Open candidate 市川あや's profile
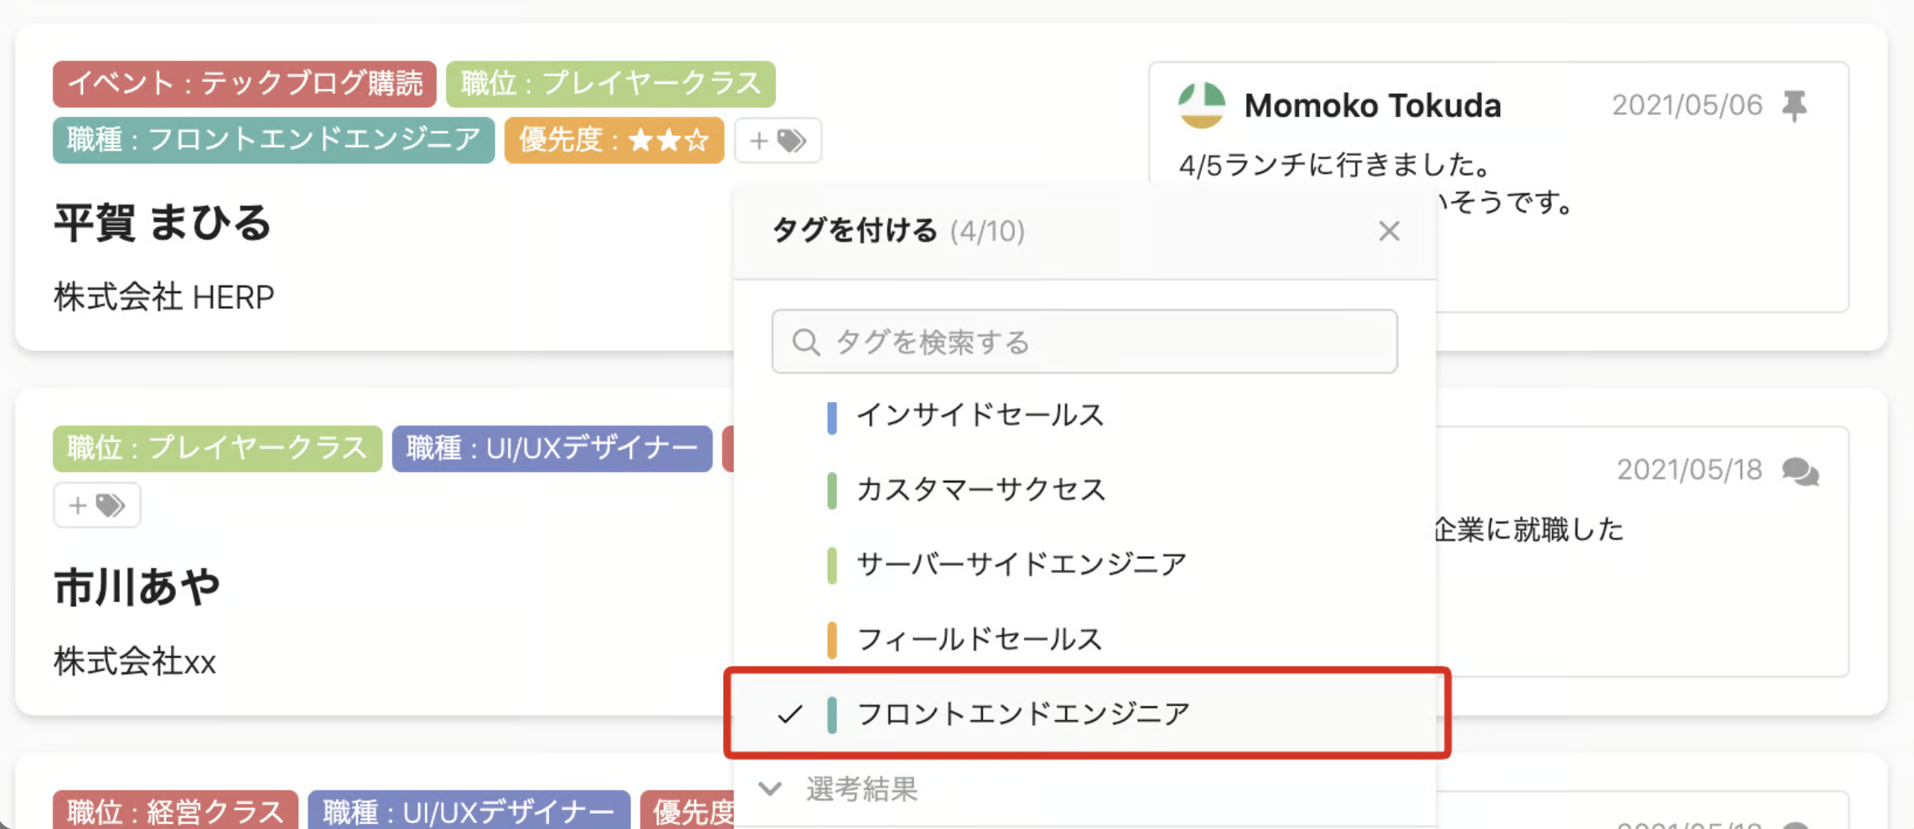Viewport: 1914px width, 829px height. [137, 587]
